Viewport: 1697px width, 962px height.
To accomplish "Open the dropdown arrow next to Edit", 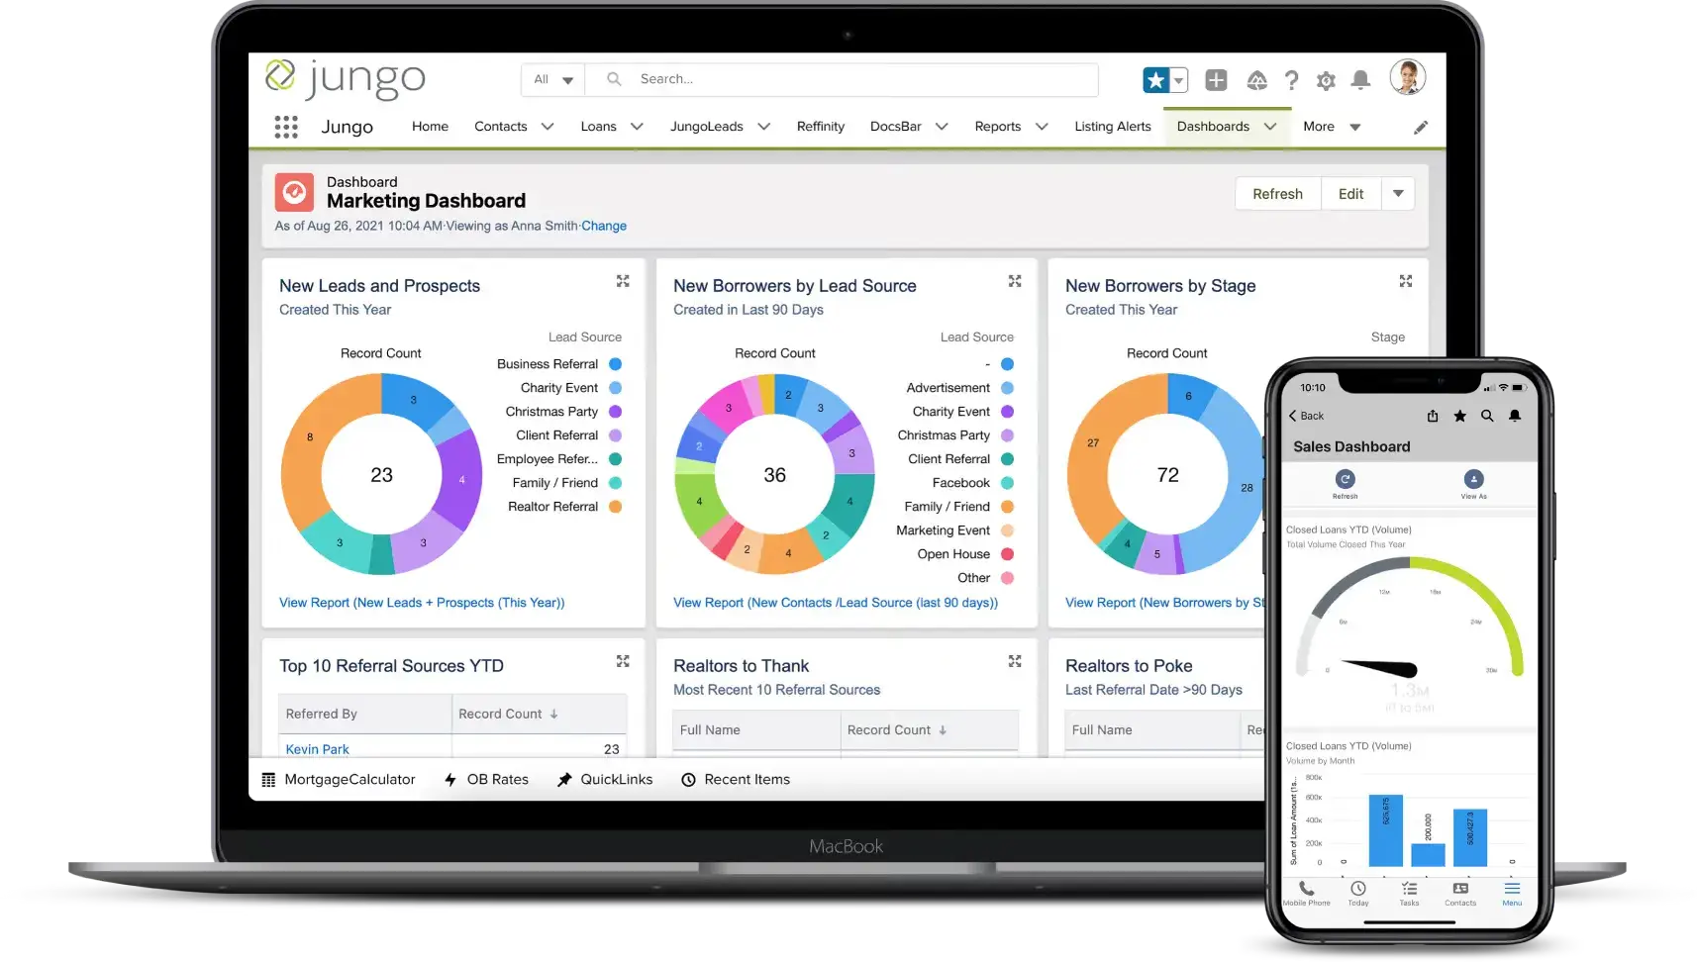I will click(x=1398, y=194).
